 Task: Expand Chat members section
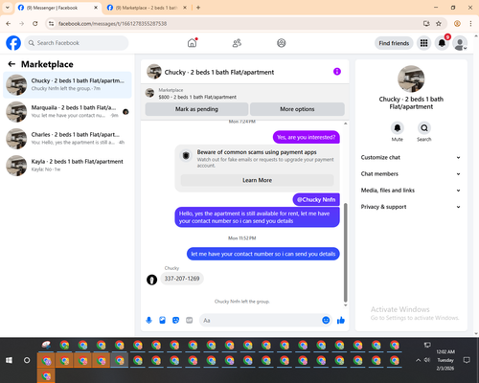point(411,174)
